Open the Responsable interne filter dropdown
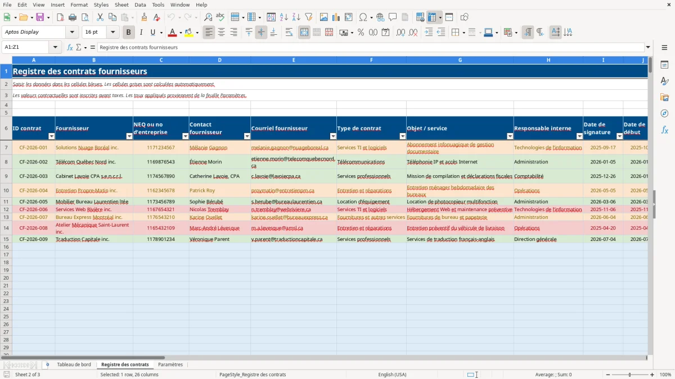The image size is (675, 379). tap(579, 136)
